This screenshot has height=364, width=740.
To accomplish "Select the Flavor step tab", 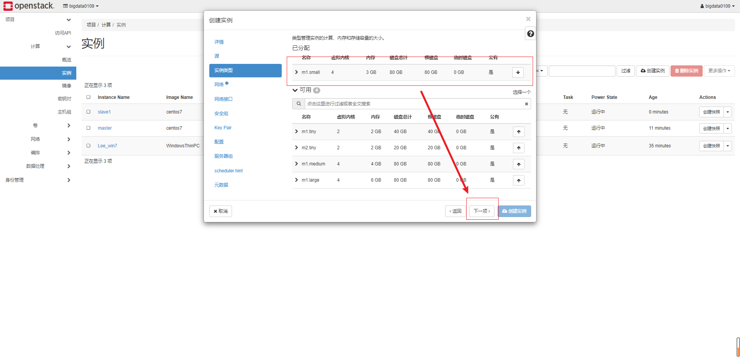I will [x=246, y=70].
